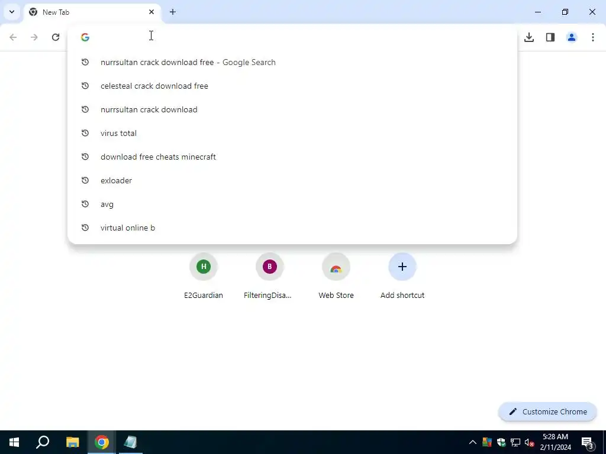Screen dimensions: 606x454
Task: Open the FilteringDisa... shortcut
Action: coord(269,276)
